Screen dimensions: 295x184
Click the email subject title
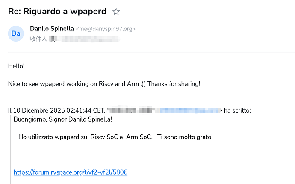[x=57, y=12]
